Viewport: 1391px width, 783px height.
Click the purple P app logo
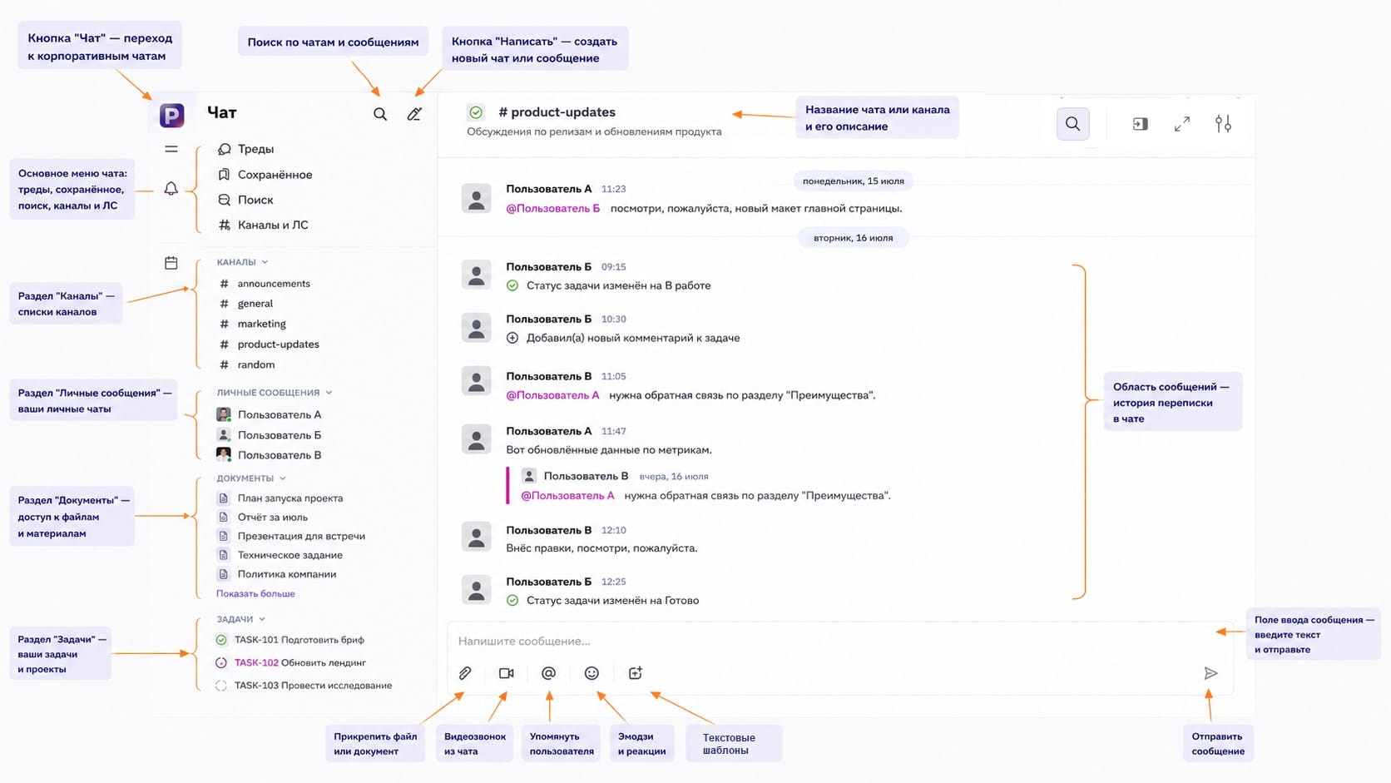(x=171, y=115)
